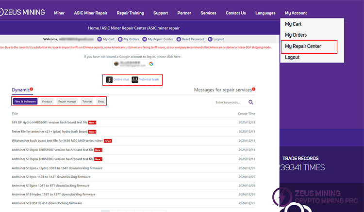Select Logout in account dropdown
The width and height of the screenshot is (364, 212).
click(292, 57)
